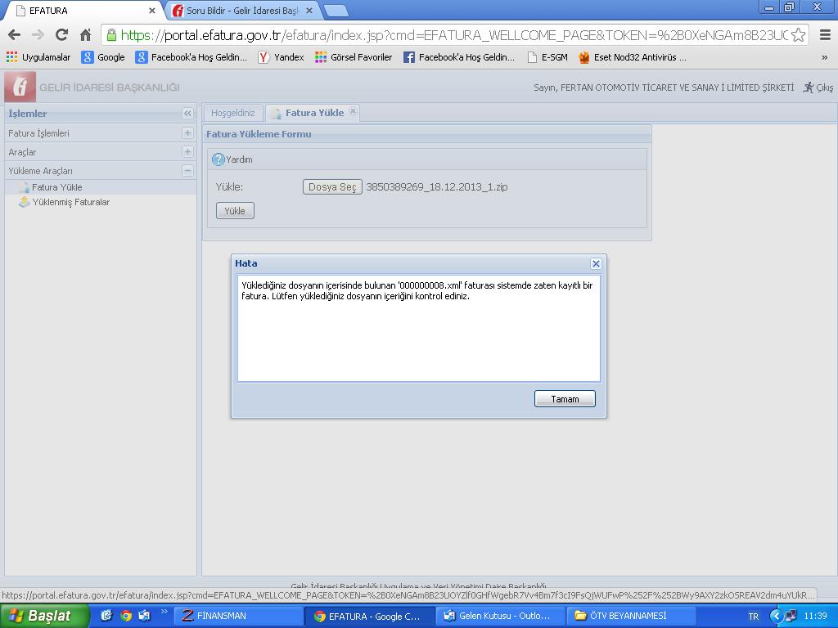Open Yandex bookmark in bookmarks bar
The image size is (838, 628).
[x=281, y=57]
